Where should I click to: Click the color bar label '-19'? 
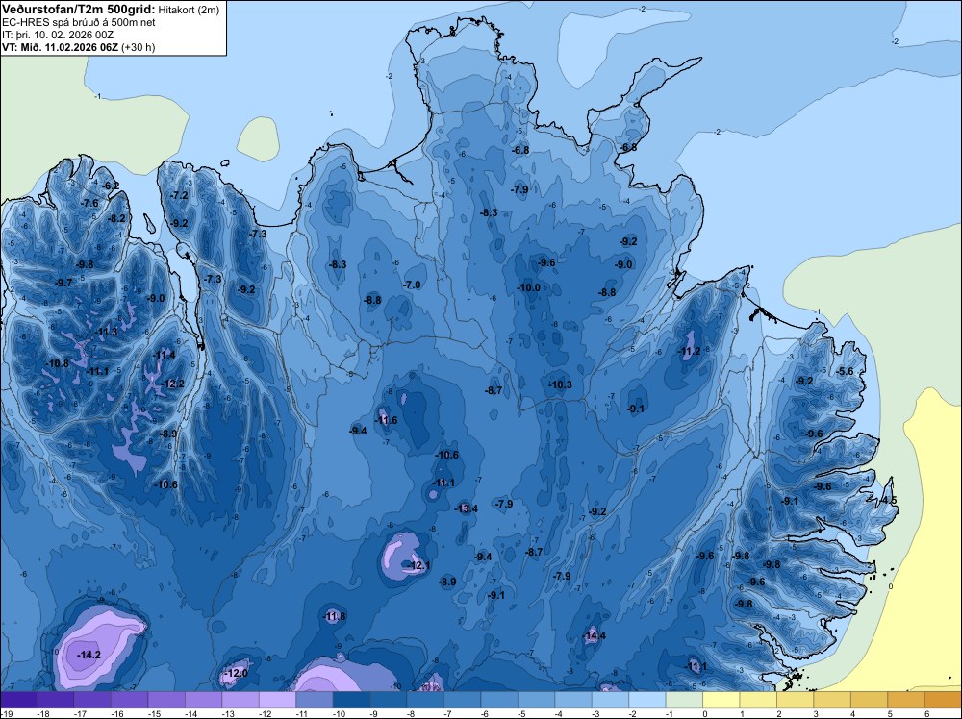click(8, 713)
